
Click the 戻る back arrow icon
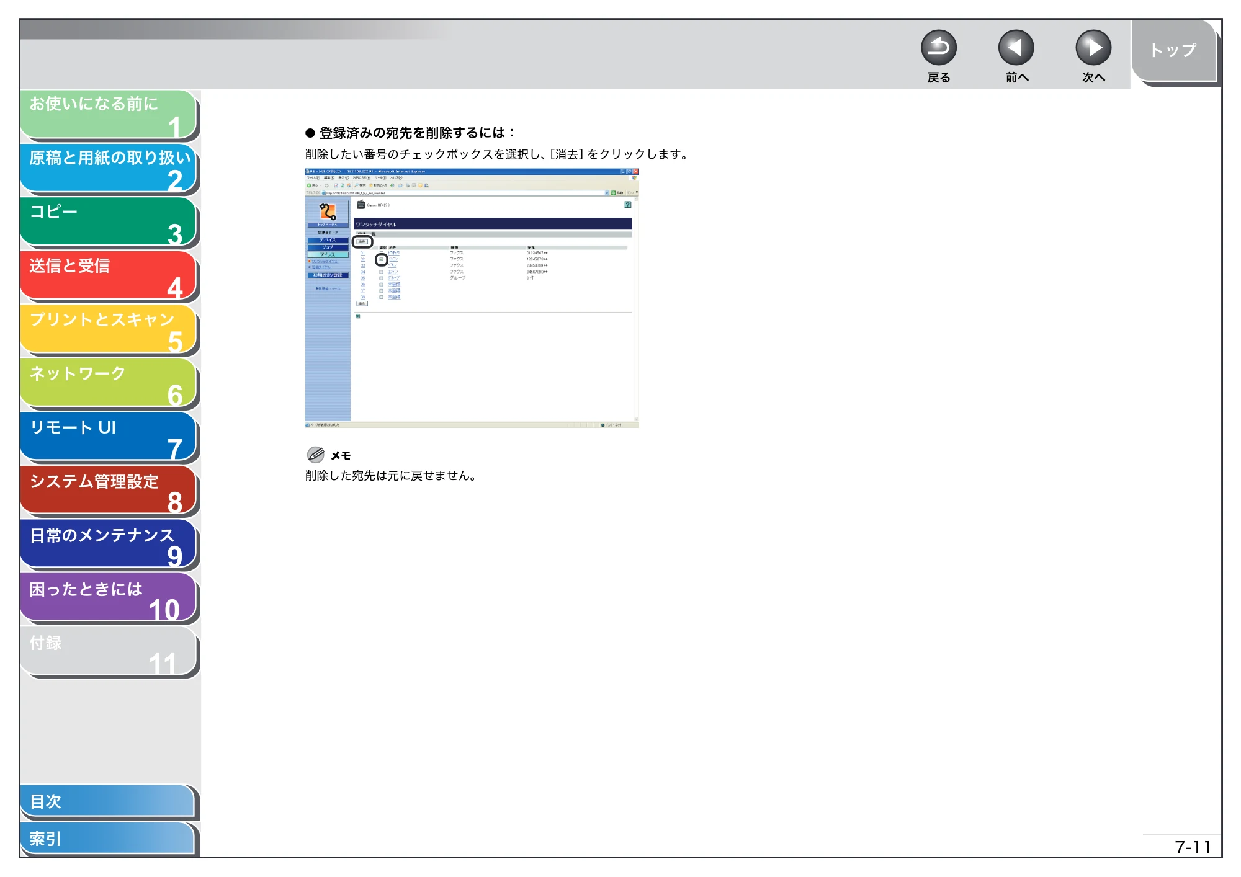point(938,48)
